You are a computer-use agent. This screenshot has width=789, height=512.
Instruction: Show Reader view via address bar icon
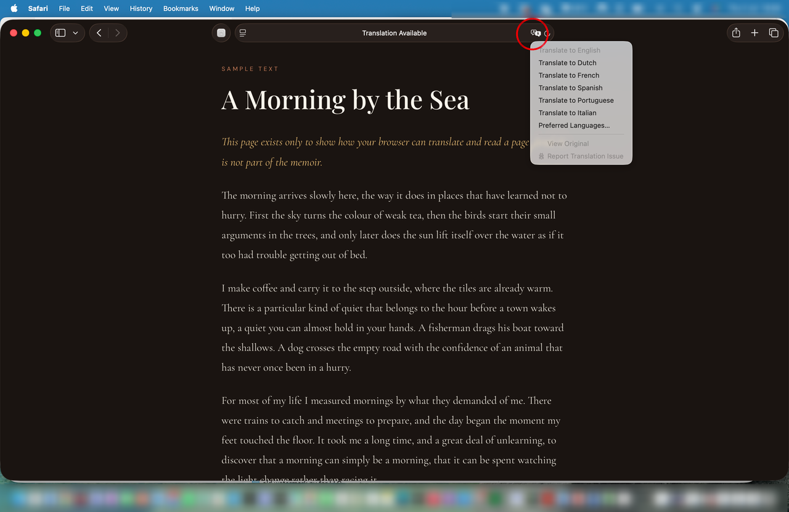click(x=243, y=33)
